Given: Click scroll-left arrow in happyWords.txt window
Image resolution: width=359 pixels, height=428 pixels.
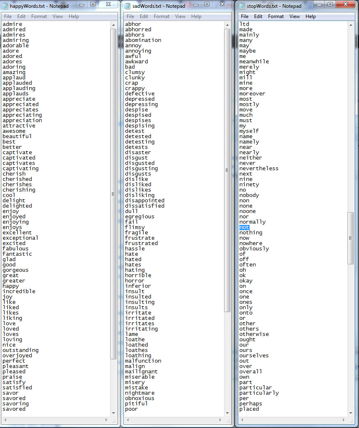Looking at the screenshot, I should coord(5,420).
